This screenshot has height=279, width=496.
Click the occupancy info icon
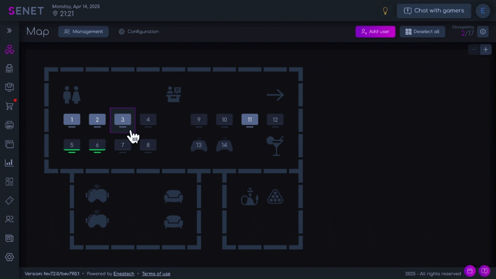(483, 32)
